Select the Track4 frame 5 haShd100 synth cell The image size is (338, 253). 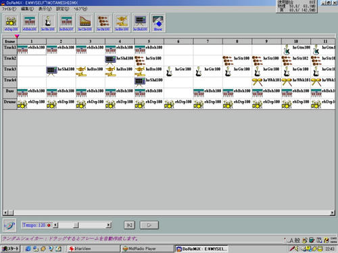[149, 82]
